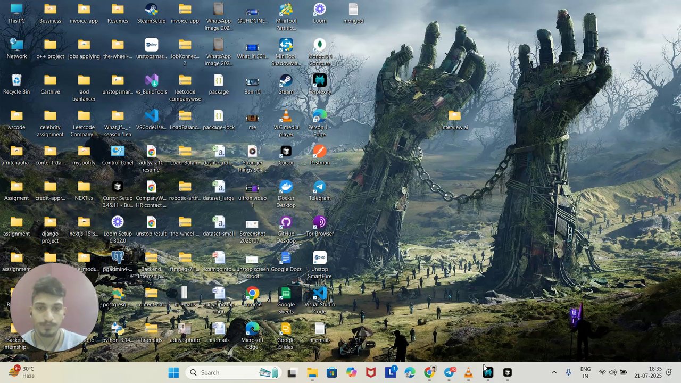Image resolution: width=681 pixels, height=383 pixels.
Task: Launch the Postman shortcut
Action: 320,155
